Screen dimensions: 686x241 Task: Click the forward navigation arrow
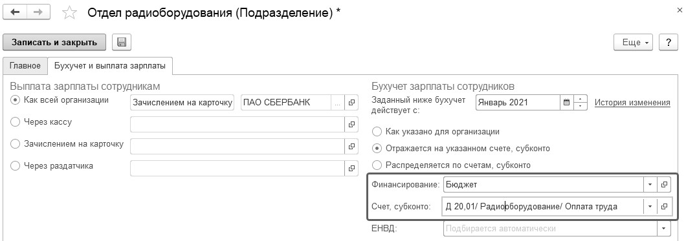pos(38,12)
